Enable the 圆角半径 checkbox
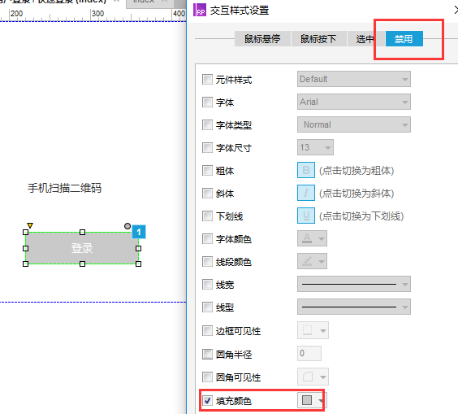This screenshot has width=458, height=414. (207, 354)
